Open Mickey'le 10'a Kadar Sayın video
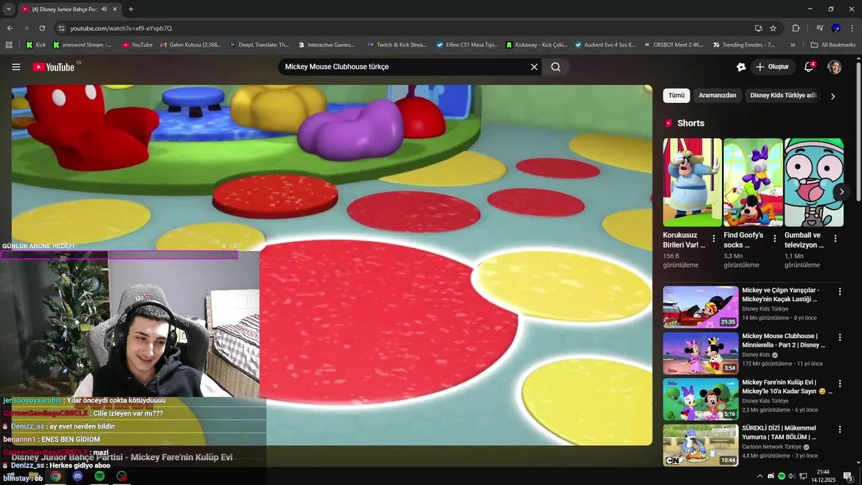The width and height of the screenshot is (862, 485). pyautogui.click(x=787, y=387)
